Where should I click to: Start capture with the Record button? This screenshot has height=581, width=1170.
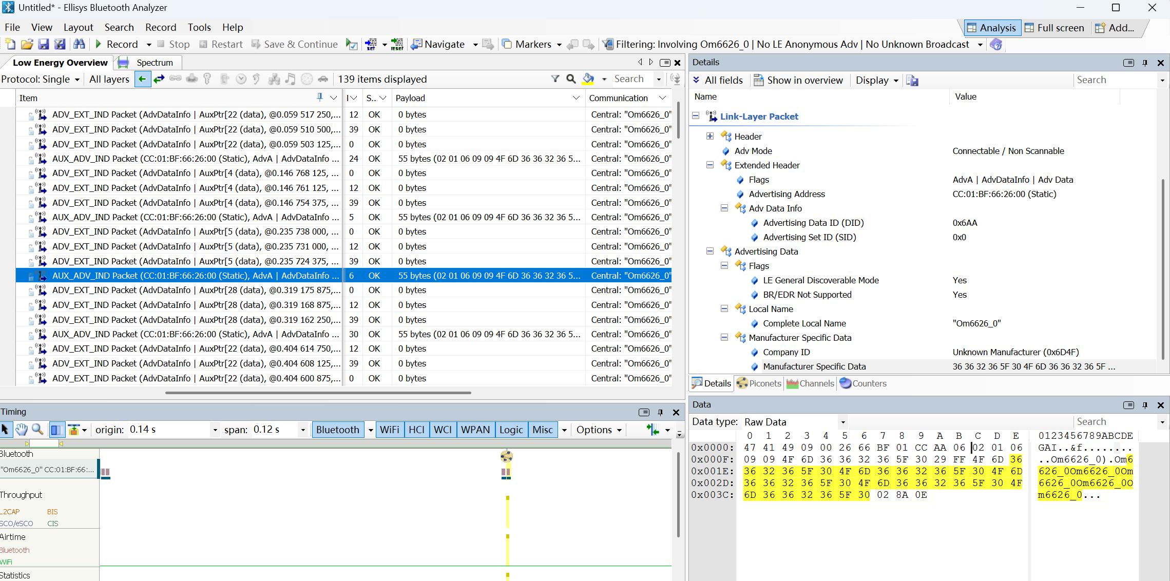117,44
